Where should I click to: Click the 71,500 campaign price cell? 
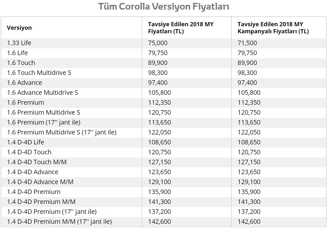pos(247,43)
